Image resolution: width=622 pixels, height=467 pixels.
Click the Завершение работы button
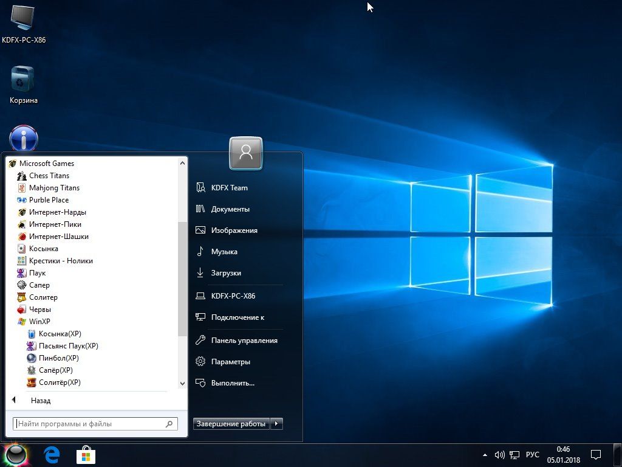coord(231,424)
